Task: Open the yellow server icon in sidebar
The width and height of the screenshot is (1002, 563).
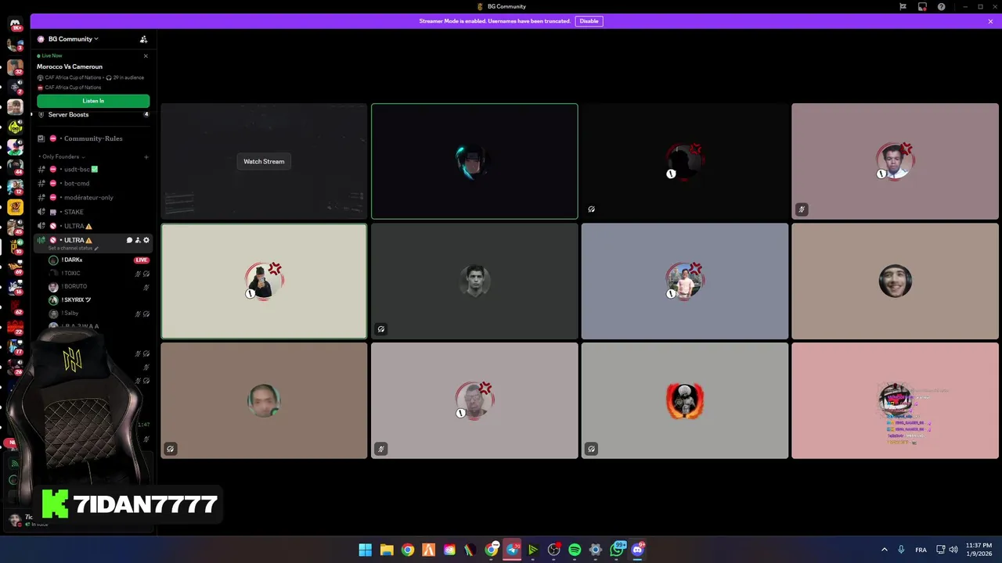Action: pos(15,207)
